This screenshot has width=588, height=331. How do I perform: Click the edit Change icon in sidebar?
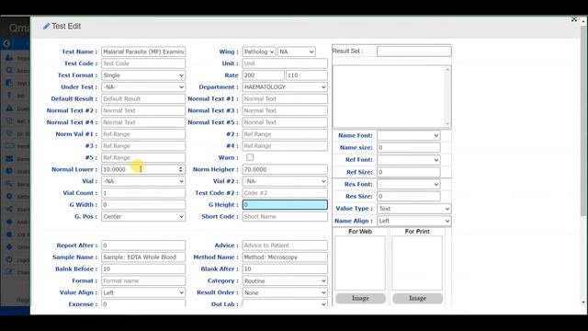point(9,272)
